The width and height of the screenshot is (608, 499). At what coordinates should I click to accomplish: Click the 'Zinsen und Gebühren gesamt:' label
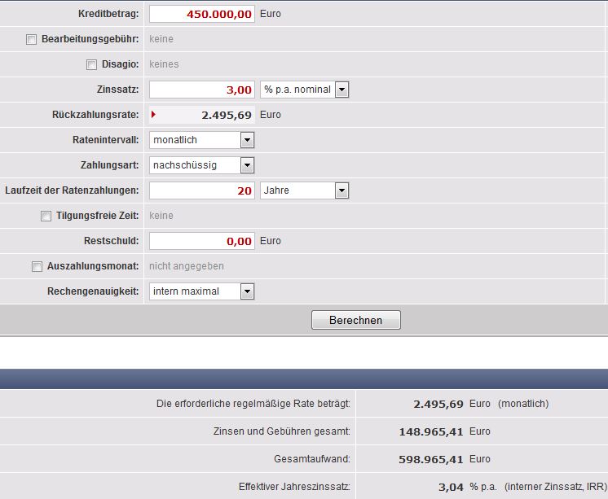pyautogui.click(x=282, y=431)
